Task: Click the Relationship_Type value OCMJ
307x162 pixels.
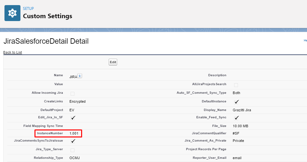Action: coord(75,158)
